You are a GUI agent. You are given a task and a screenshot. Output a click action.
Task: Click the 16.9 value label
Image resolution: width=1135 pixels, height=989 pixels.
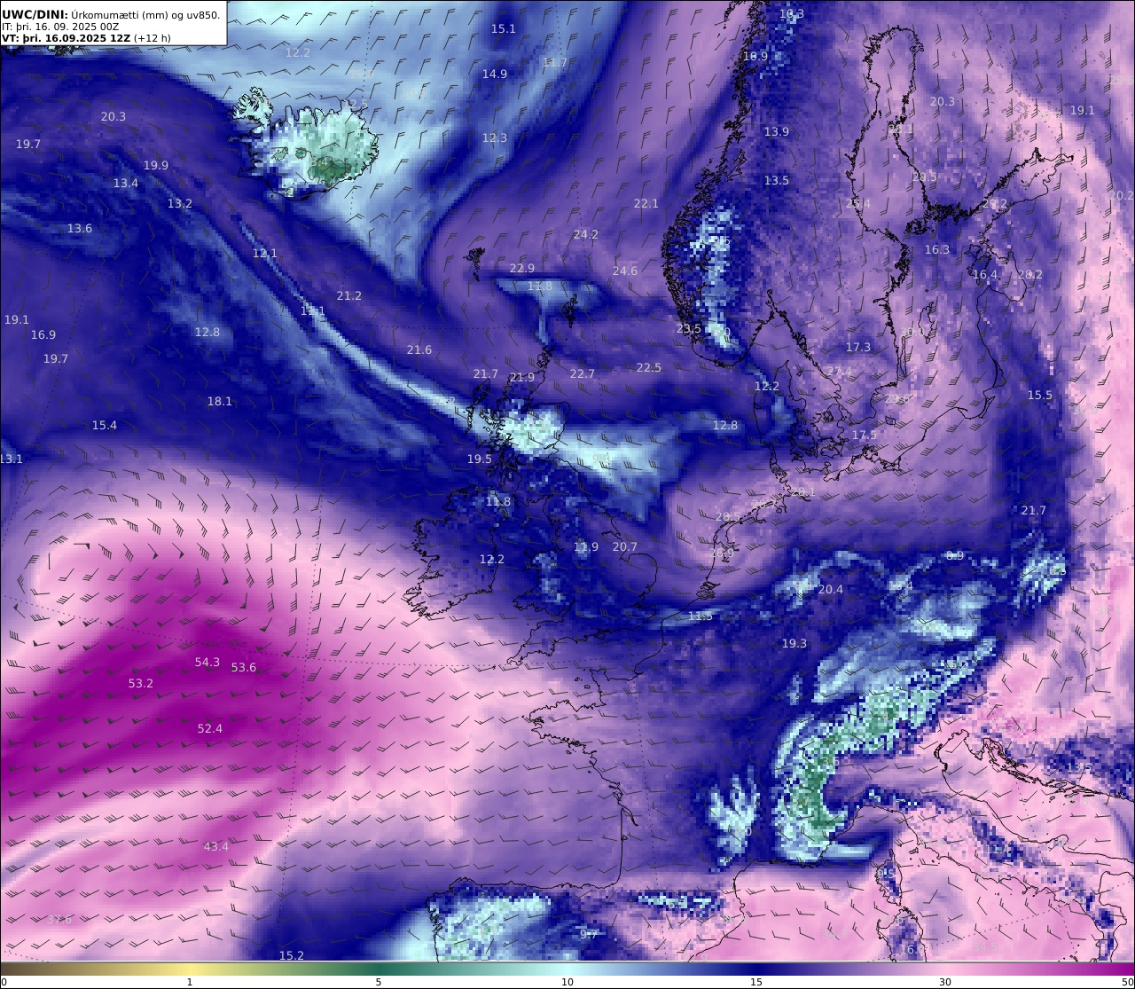[43, 335]
